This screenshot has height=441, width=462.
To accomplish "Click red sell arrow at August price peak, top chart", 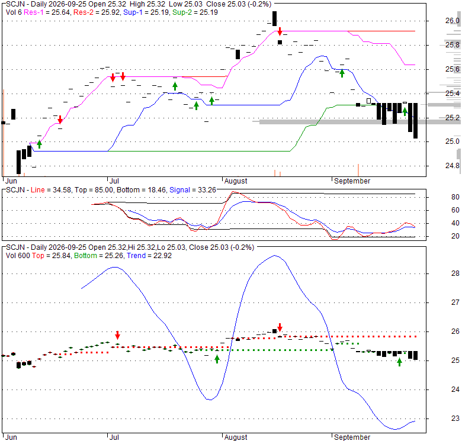I will 280,31.
